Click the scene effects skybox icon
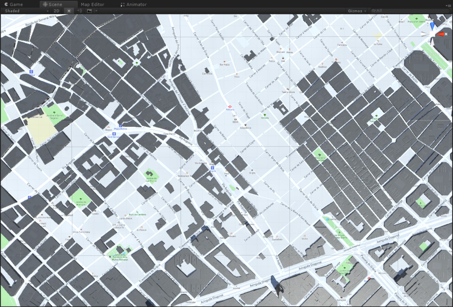453x307 pixels. point(89,11)
